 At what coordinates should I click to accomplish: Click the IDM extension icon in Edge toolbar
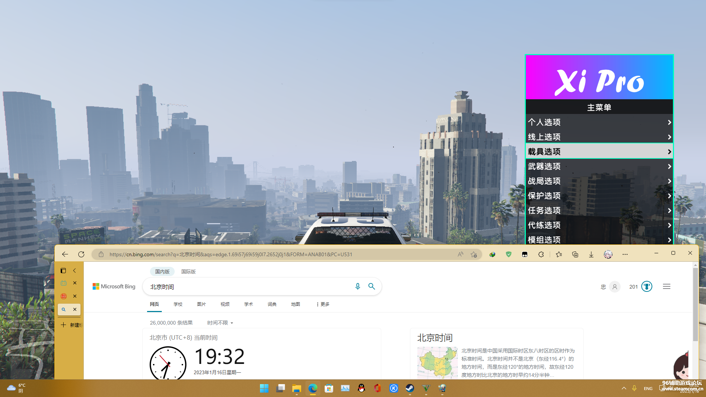[492, 254]
